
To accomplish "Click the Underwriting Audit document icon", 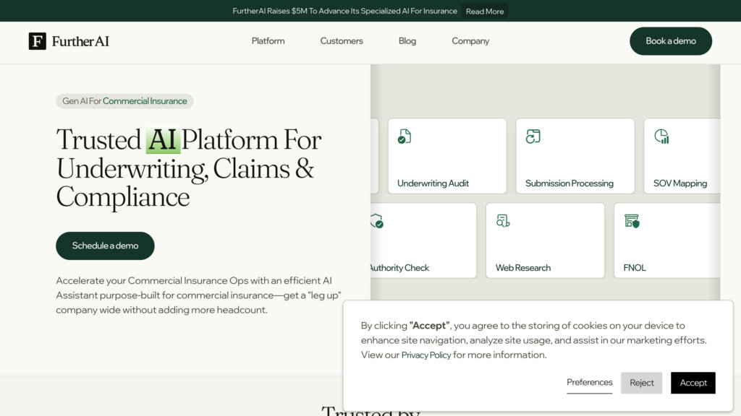I will (x=405, y=136).
